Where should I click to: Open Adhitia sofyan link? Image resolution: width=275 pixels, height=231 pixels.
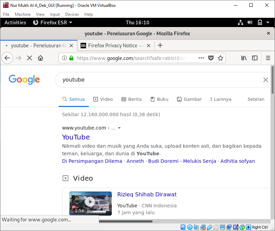coord(238,161)
